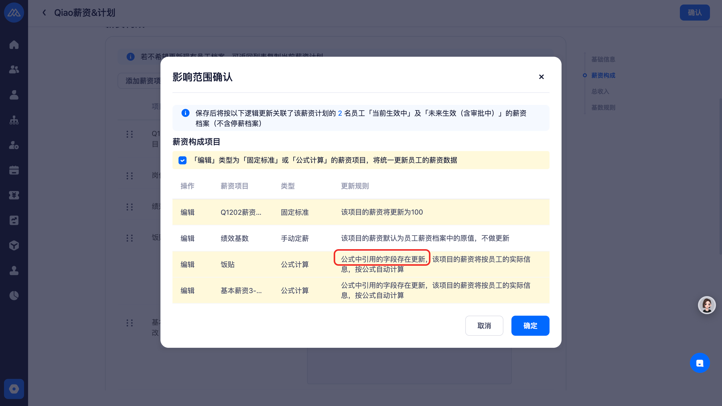Open the yen payroll sidebar icon
The height and width of the screenshot is (406, 722).
tap(14, 195)
